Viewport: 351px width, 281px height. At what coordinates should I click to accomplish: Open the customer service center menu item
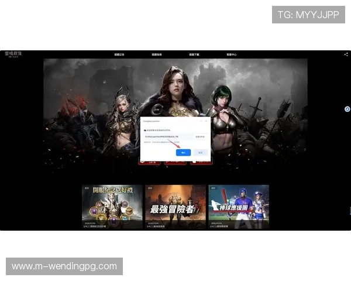click(231, 54)
